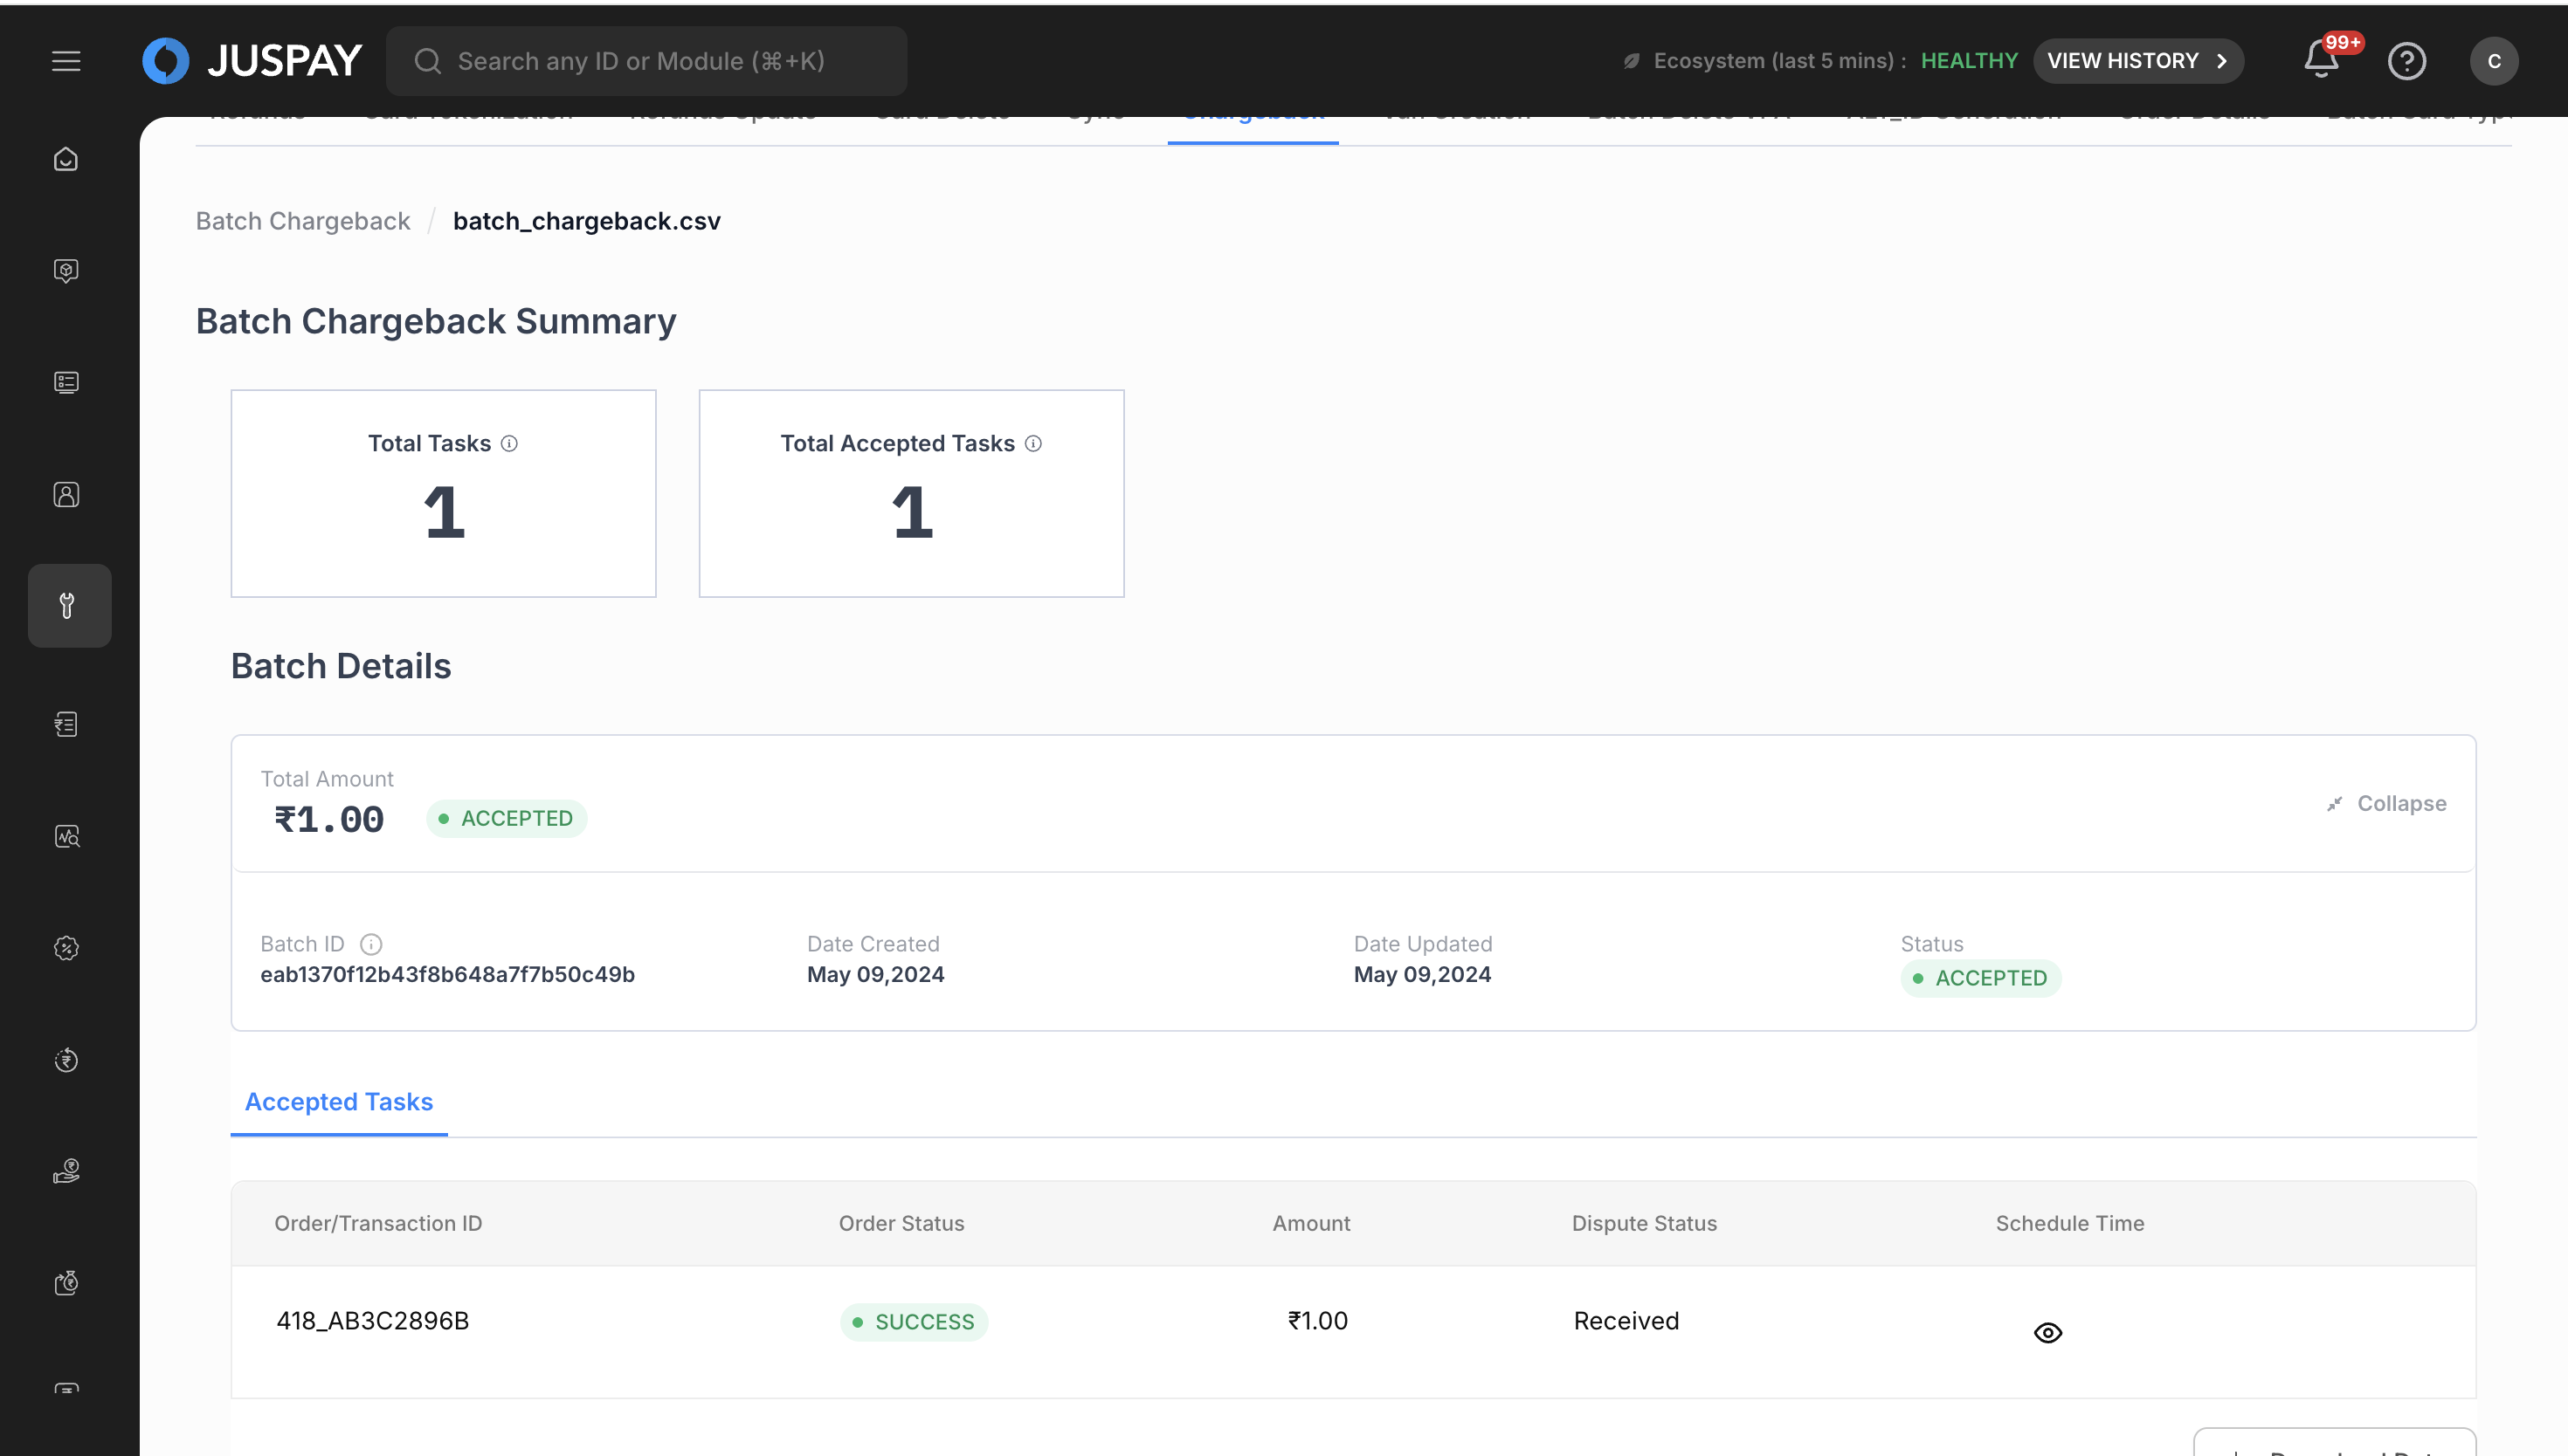The height and width of the screenshot is (1456, 2568).
Task: Open order 418_AB3C2896B row
Action: click(x=372, y=1321)
